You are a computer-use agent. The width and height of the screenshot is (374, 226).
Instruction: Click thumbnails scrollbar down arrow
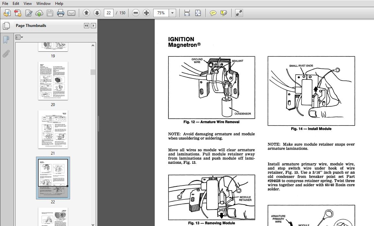click(x=93, y=224)
